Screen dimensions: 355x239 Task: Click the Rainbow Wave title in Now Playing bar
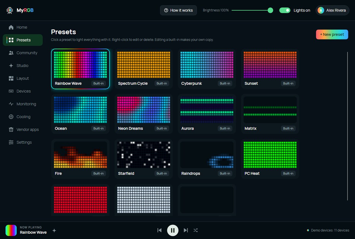pyautogui.click(x=33, y=232)
